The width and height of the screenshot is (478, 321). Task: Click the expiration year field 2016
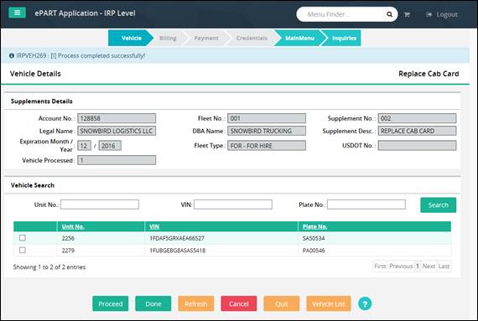click(x=110, y=146)
